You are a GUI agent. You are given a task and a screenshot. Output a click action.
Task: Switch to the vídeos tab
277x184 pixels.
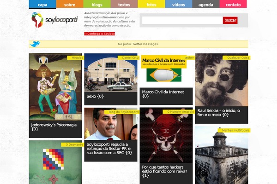tap(179, 4)
